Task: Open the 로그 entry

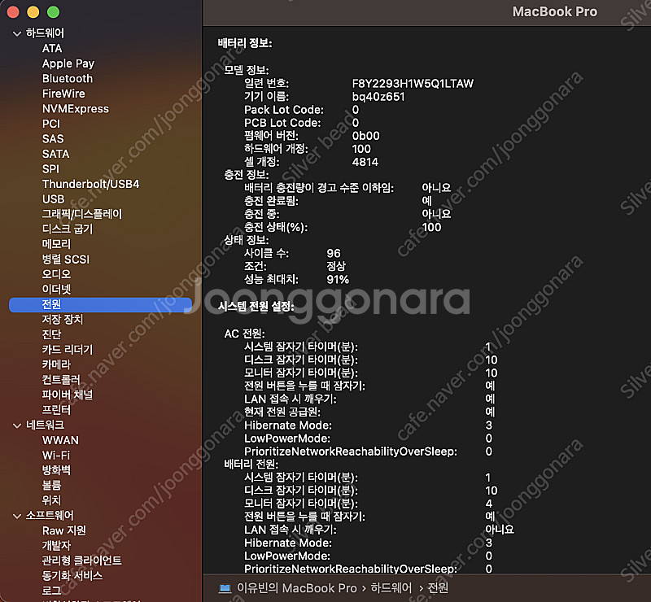Action: (51, 591)
